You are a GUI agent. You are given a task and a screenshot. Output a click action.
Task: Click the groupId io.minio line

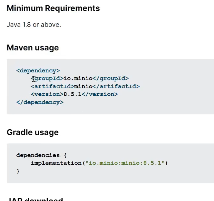80,79
